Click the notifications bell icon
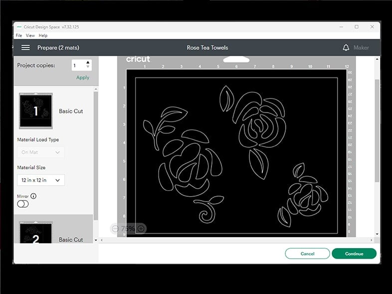 tap(346, 48)
